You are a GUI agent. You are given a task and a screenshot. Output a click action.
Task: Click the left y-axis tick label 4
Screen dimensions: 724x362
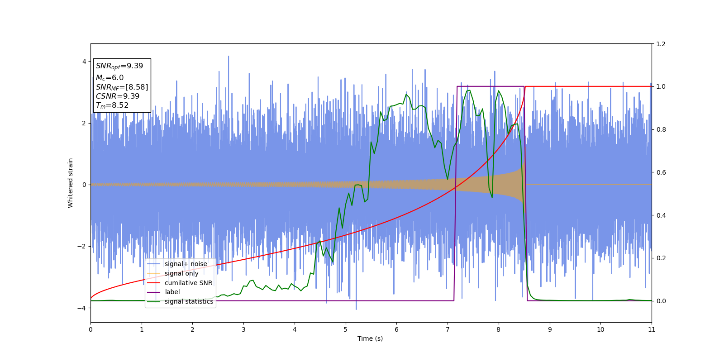(x=84, y=62)
